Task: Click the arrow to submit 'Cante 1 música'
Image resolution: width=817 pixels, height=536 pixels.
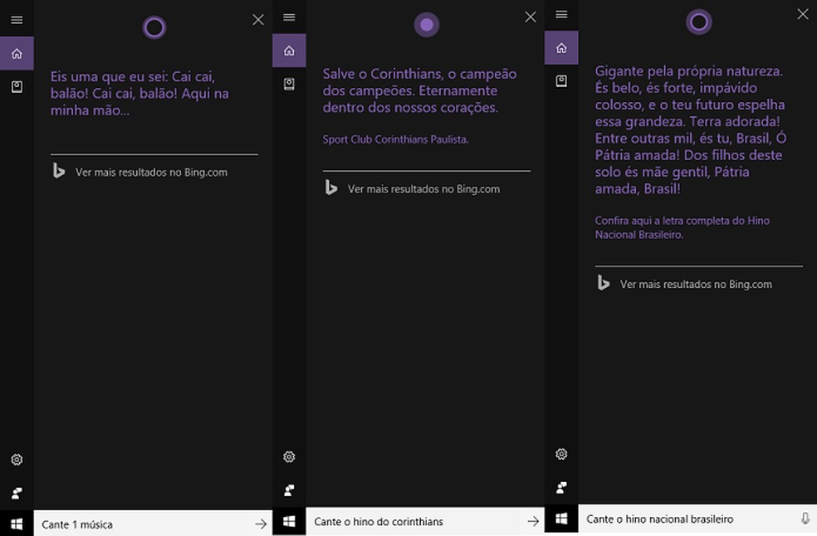Action: click(261, 524)
